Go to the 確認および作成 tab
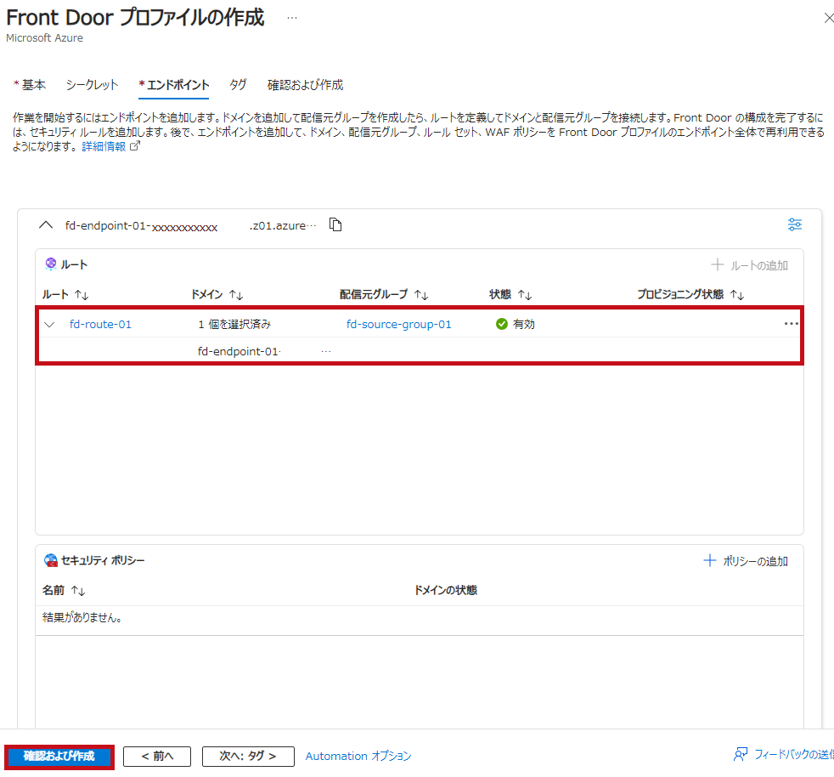This screenshot has height=777, width=834. click(305, 85)
